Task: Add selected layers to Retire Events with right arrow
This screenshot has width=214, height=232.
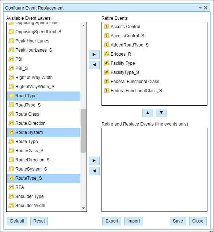Action: click(94, 55)
